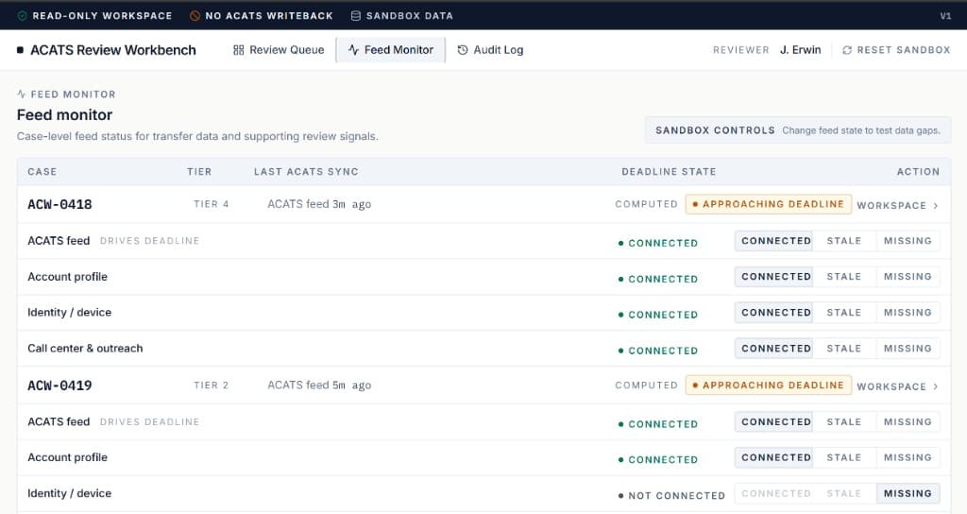Set ACW-0418 Identity / device to Stale

(x=843, y=312)
